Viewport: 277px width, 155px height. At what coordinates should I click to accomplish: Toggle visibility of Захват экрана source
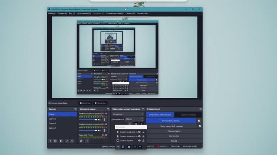click(139, 141)
